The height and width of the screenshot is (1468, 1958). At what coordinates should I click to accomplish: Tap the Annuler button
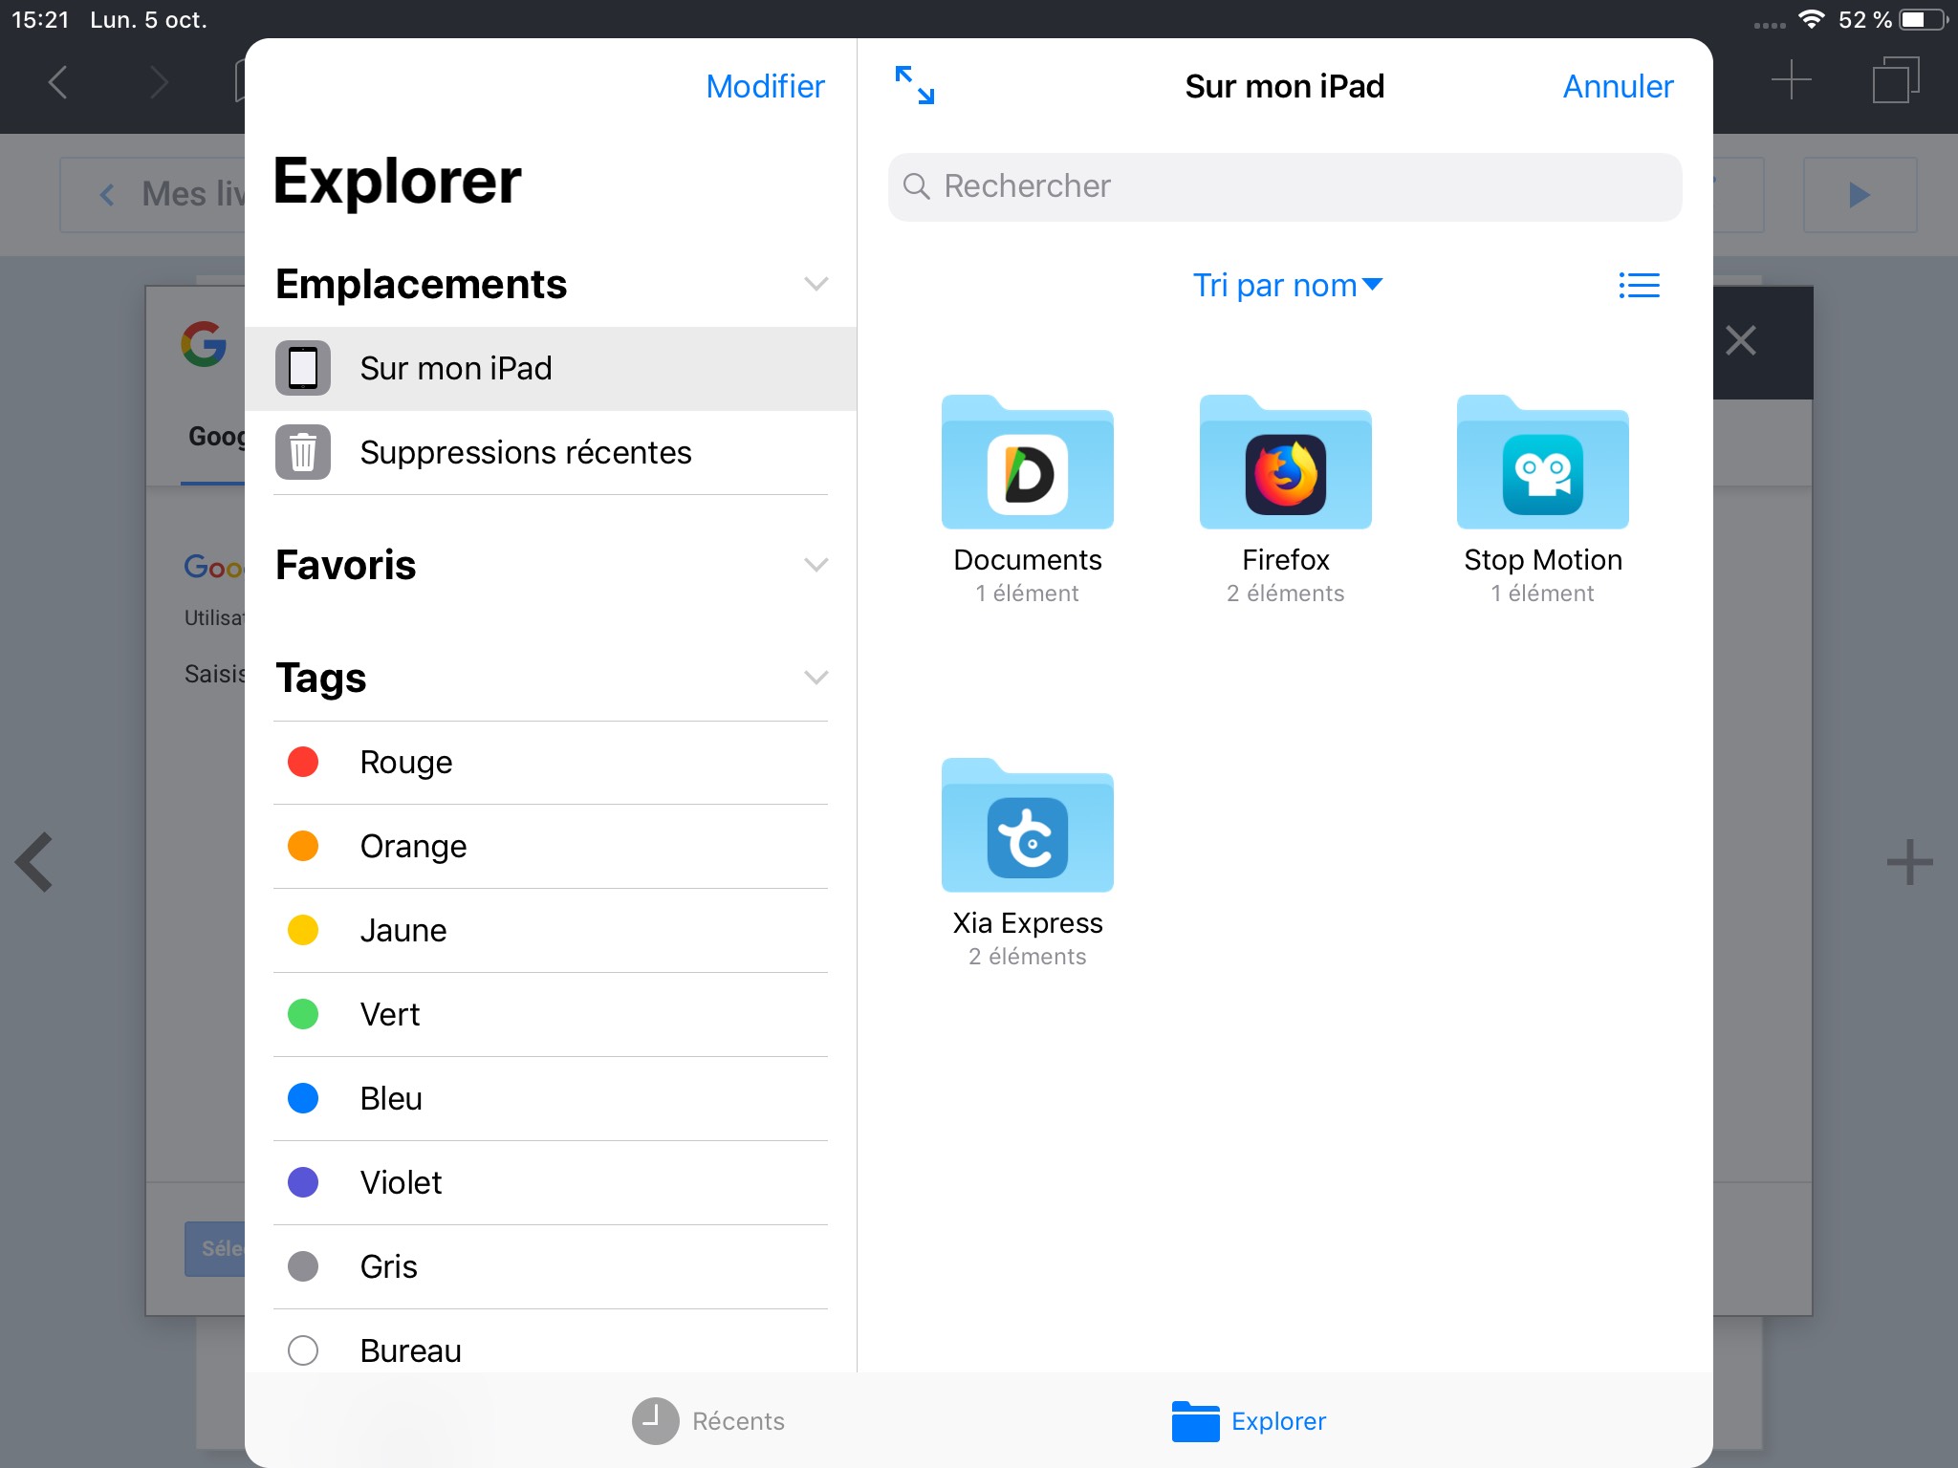(1618, 86)
